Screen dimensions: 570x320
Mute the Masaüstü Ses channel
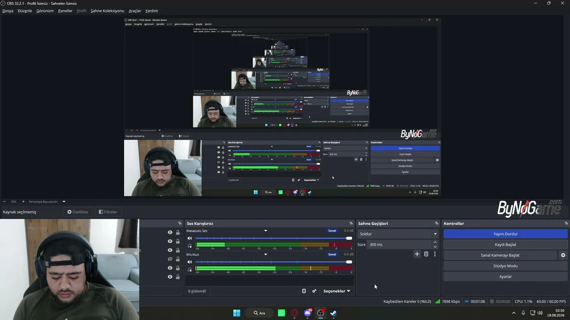tap(190, 238)
